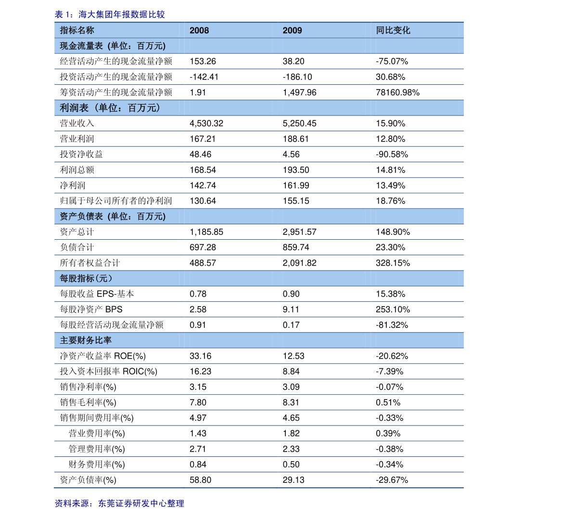Click the table title 海大集团年报数据比较
The image size is (573, 517).
[x=122, y=14]
